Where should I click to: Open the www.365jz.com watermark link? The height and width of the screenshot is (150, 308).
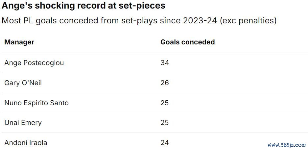(x=287, y=145)
